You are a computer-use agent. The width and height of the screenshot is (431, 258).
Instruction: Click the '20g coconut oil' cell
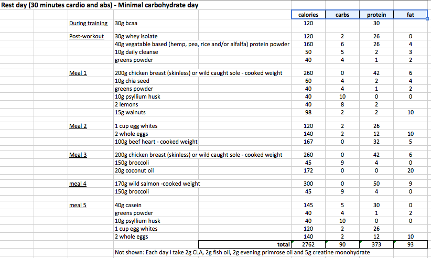pyautogui.click(x=156, y=170)
